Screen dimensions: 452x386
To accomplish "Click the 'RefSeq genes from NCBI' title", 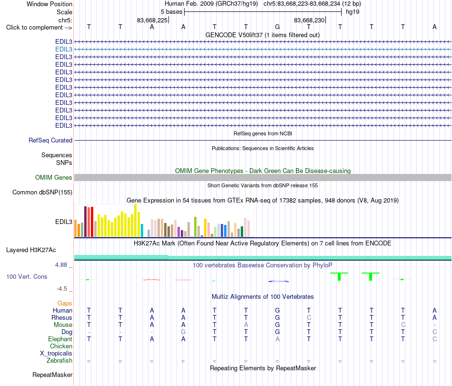I will (x=263, y=133).
